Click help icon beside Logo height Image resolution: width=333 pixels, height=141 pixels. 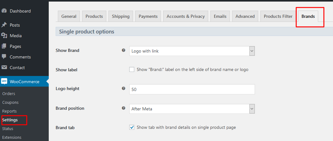tap(124, 88)
